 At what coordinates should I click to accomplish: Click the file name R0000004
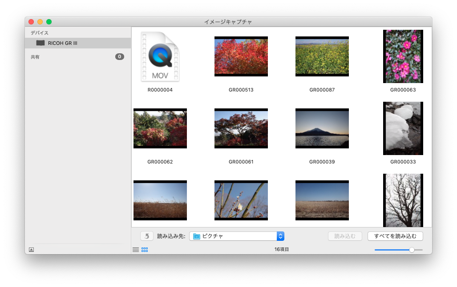(x=160, y=90)
